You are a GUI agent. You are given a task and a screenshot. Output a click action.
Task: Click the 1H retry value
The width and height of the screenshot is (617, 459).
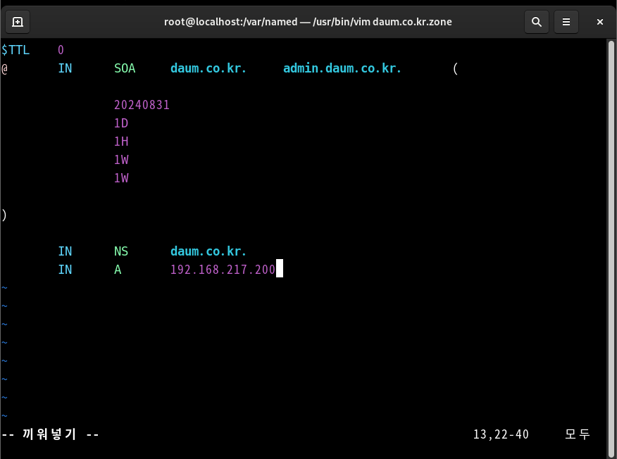pos(121,142)
